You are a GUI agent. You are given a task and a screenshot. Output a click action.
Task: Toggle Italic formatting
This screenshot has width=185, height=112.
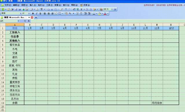coord(37,14)
